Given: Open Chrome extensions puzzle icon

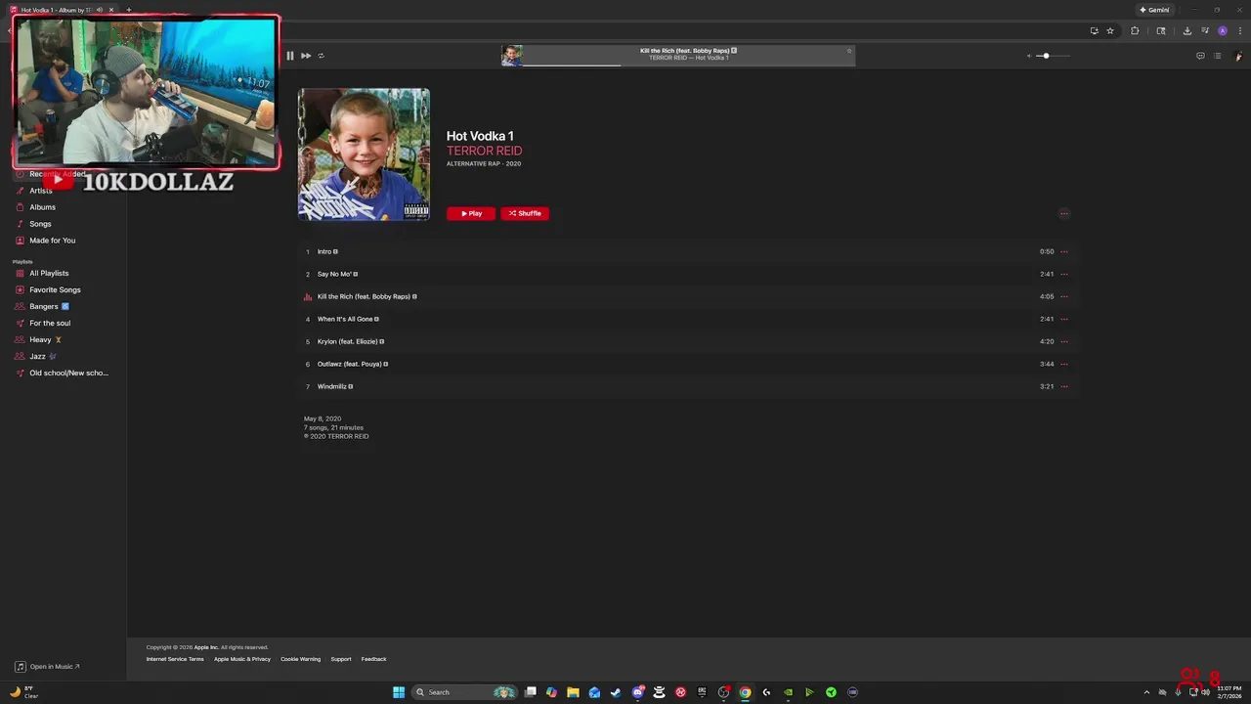Looking at the screenshot, I should pos(1135,30).
